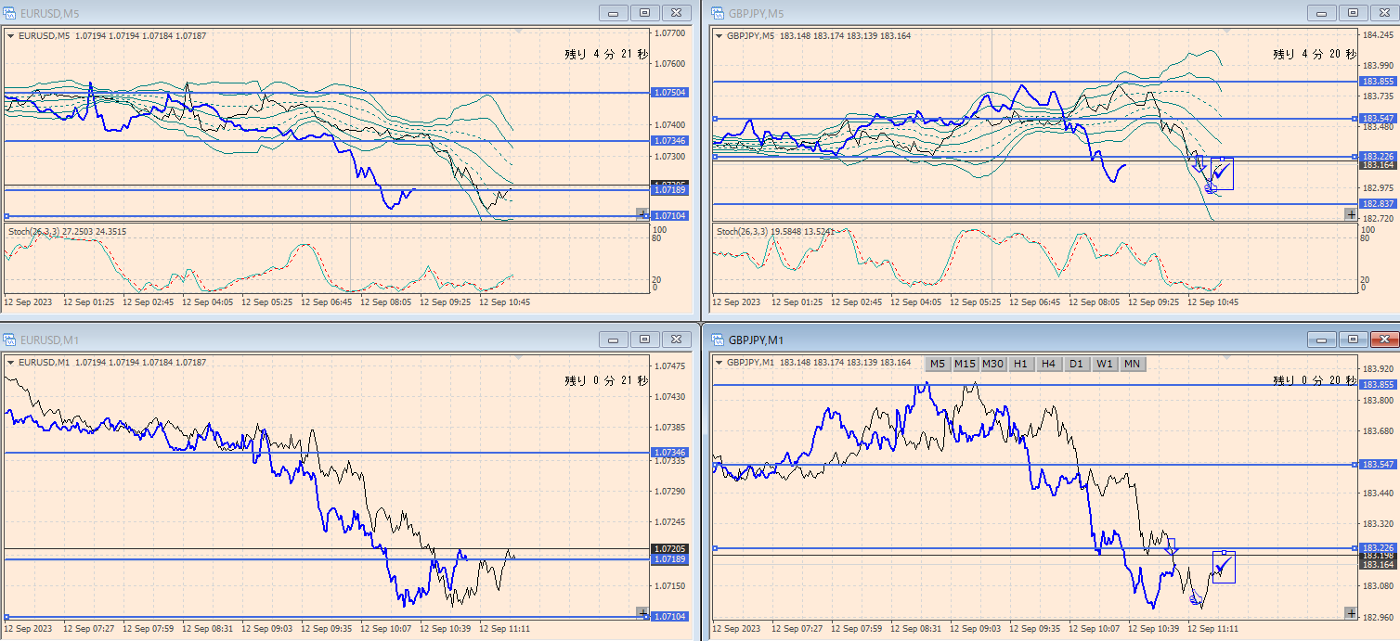Viewport: 1400px width, 641px height.
Task: Click the plus icon in GBPJPY,M1 chart
Action: [1351, 612]
